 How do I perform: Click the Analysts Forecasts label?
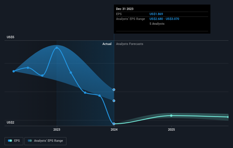point(130,44)
